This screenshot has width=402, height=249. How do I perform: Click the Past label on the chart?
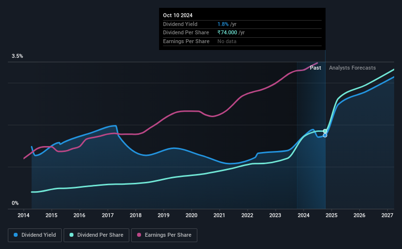pyautogui.click(x=315, y=68)
